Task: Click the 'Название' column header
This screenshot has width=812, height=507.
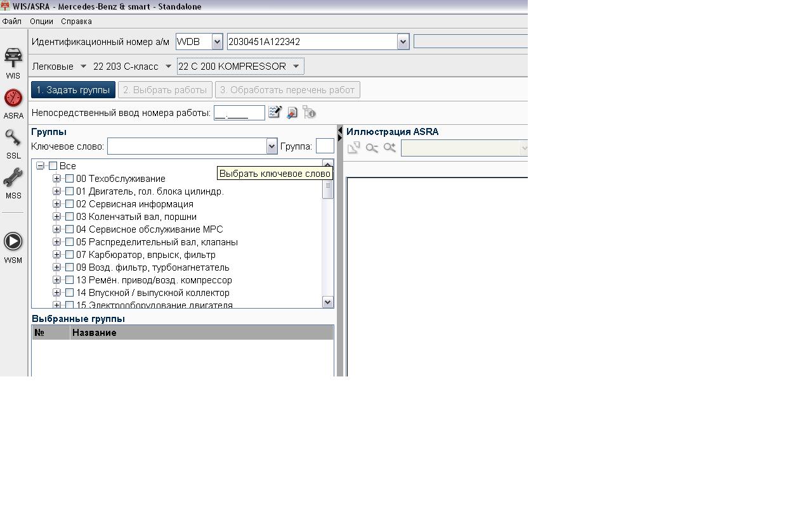Action: (202, 333)
